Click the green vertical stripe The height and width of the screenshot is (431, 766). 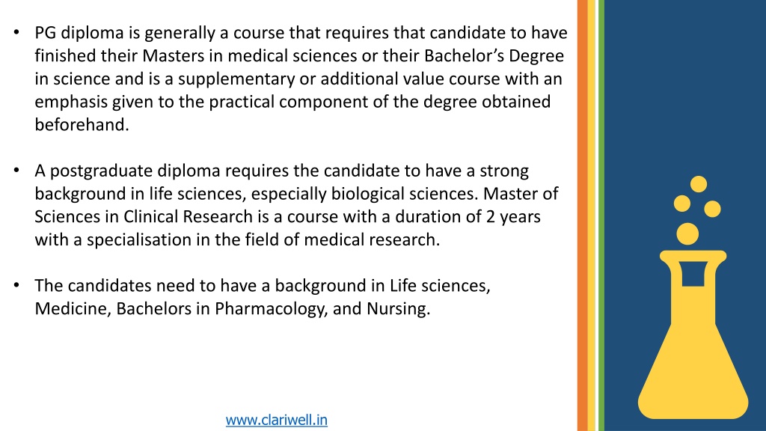tap(601, 215)
